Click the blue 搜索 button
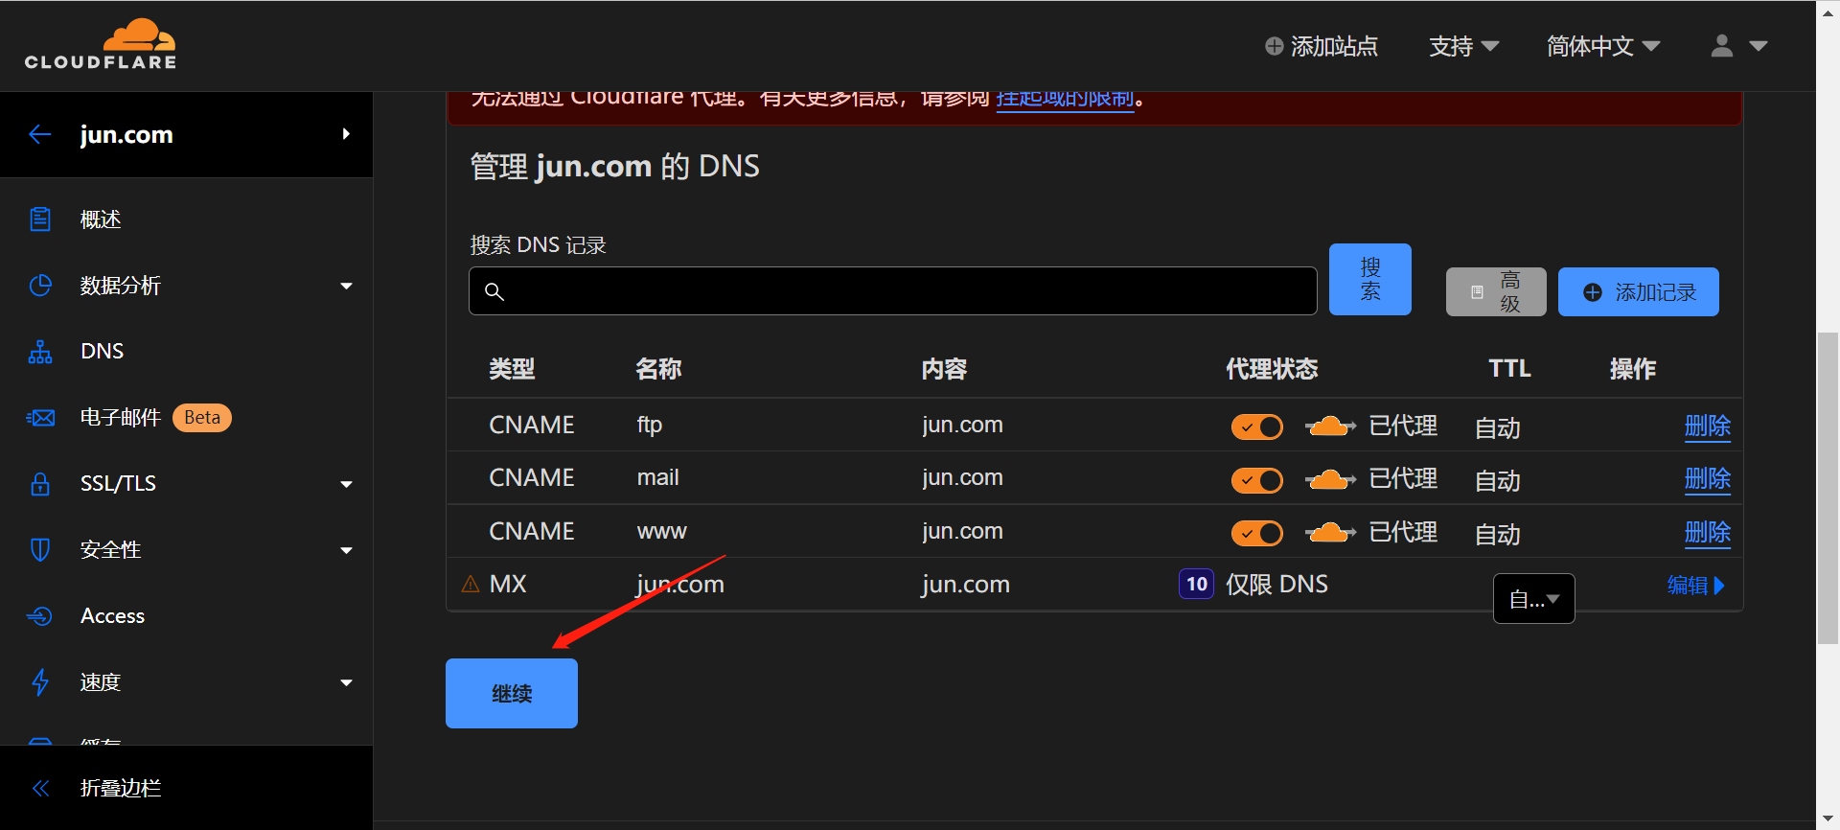1840x830 pixels. click(x=1370, y=279)
